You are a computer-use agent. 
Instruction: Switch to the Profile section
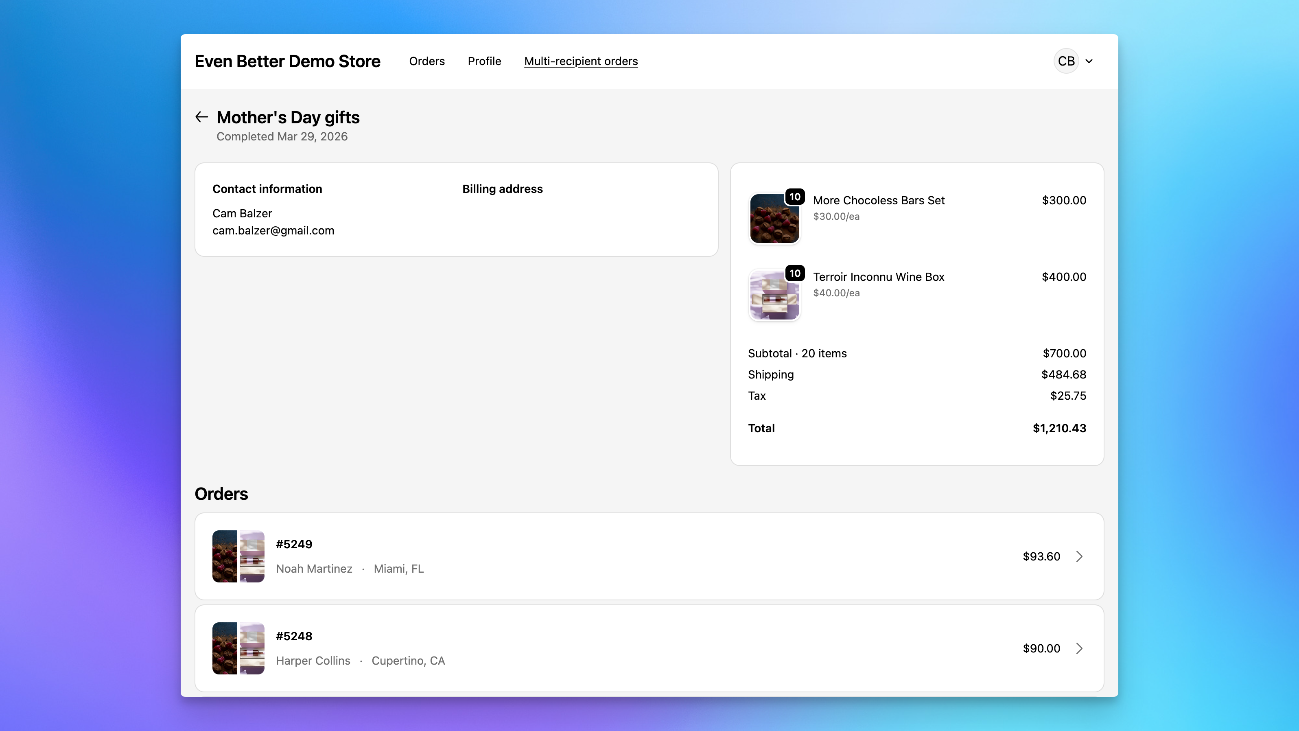pos(484,61)
